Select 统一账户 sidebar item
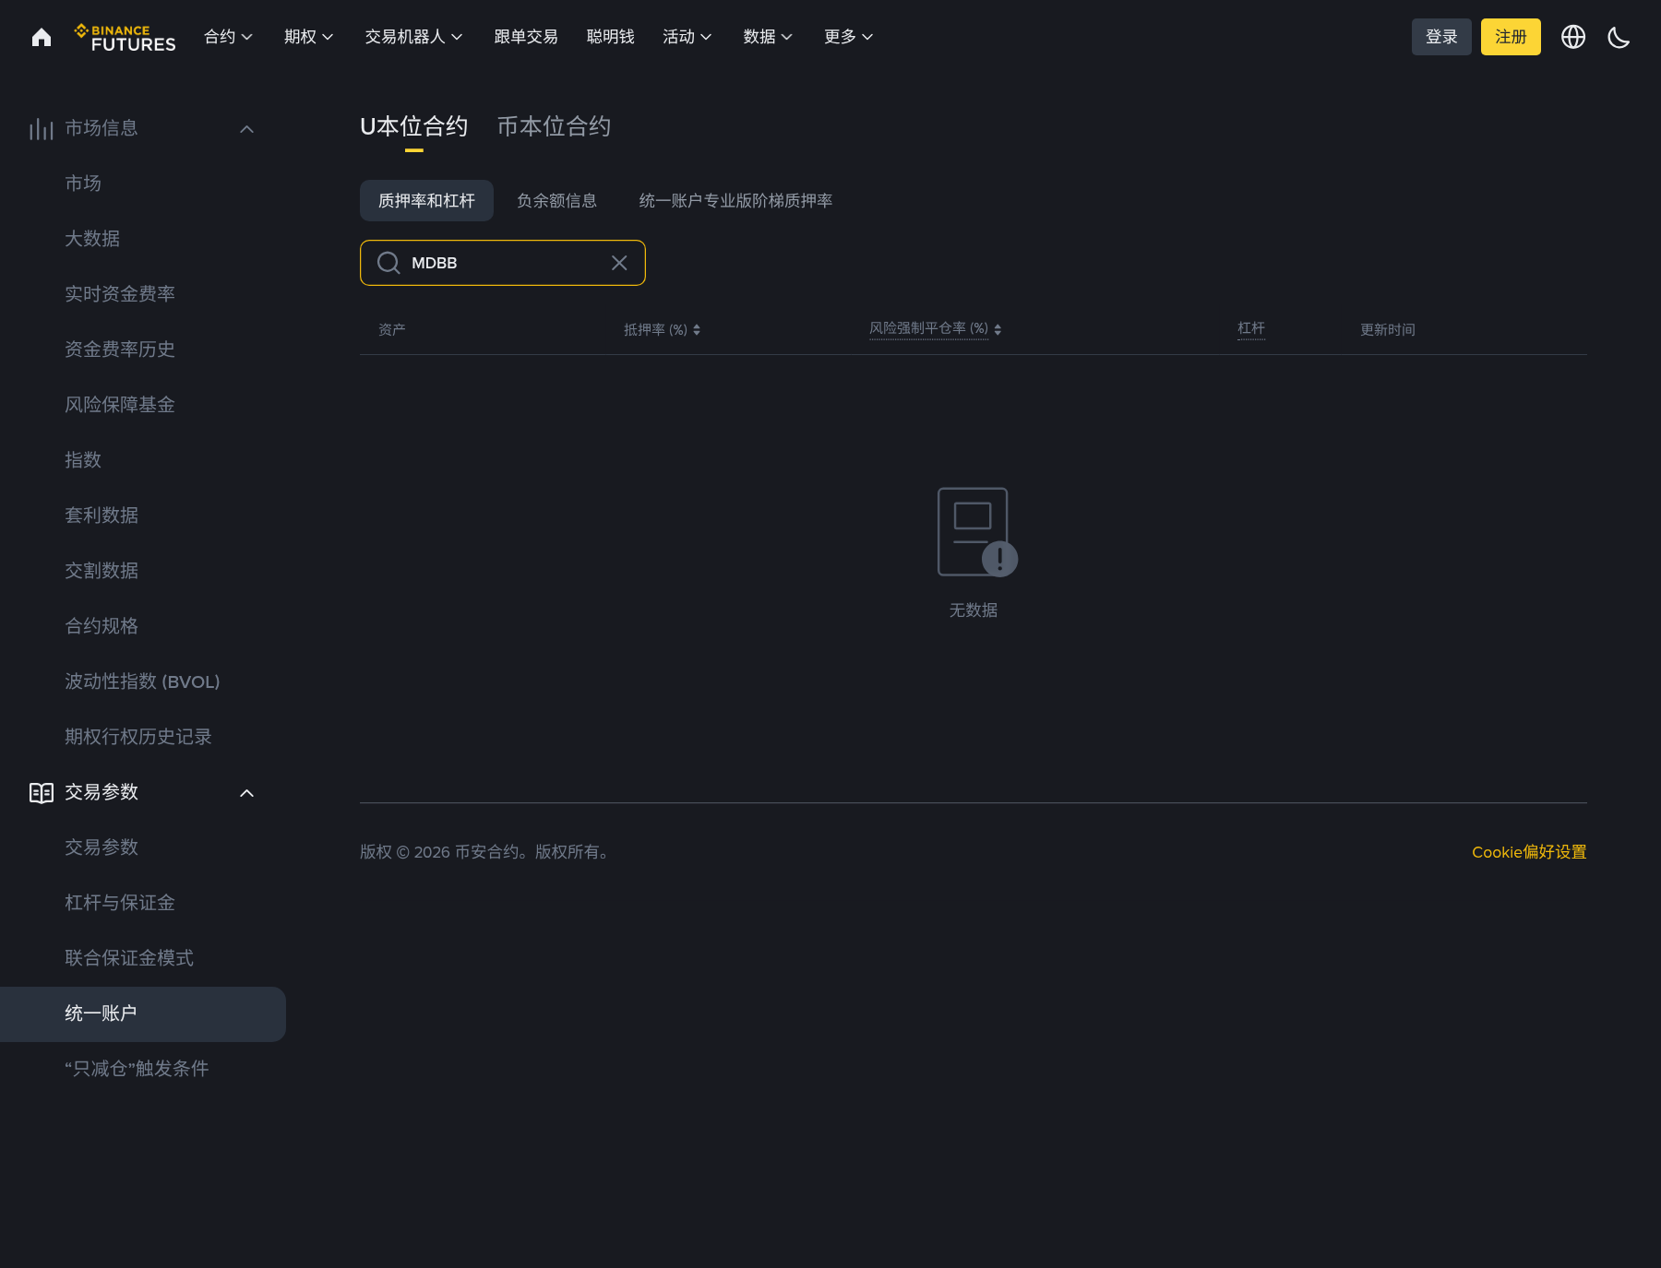Viewport: 1661px width, 1268px height. click(143, 1014)
